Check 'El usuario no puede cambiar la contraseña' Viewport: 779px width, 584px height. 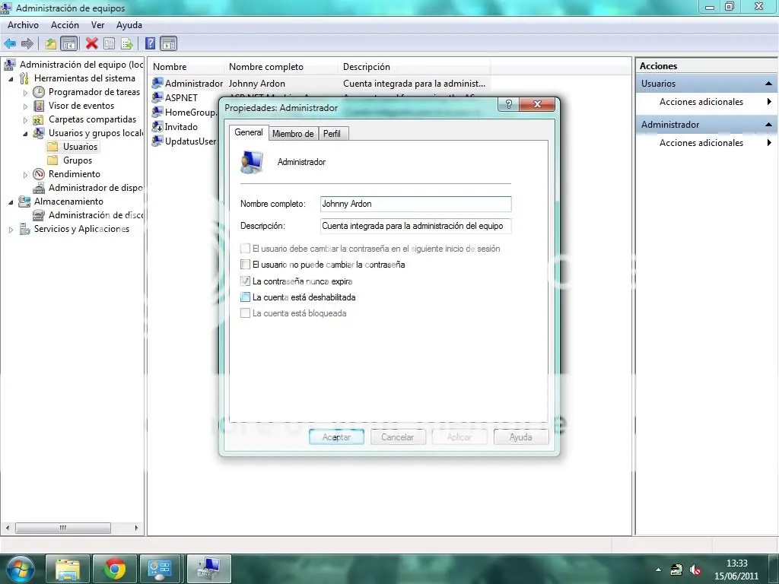(245, 265)
